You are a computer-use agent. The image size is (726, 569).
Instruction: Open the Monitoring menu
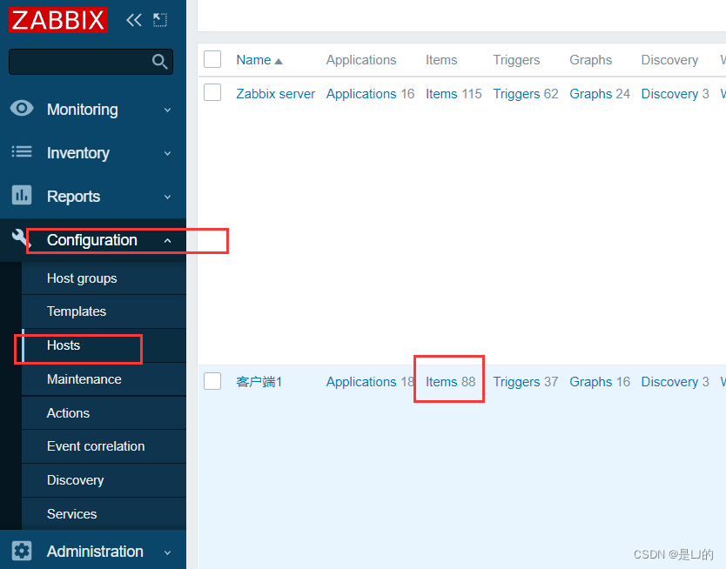pos(83,110)
